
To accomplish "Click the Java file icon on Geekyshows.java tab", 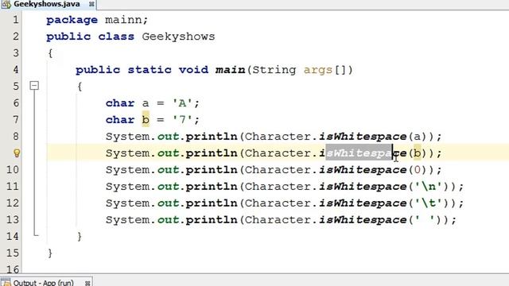I will click(x=6, y=4).
